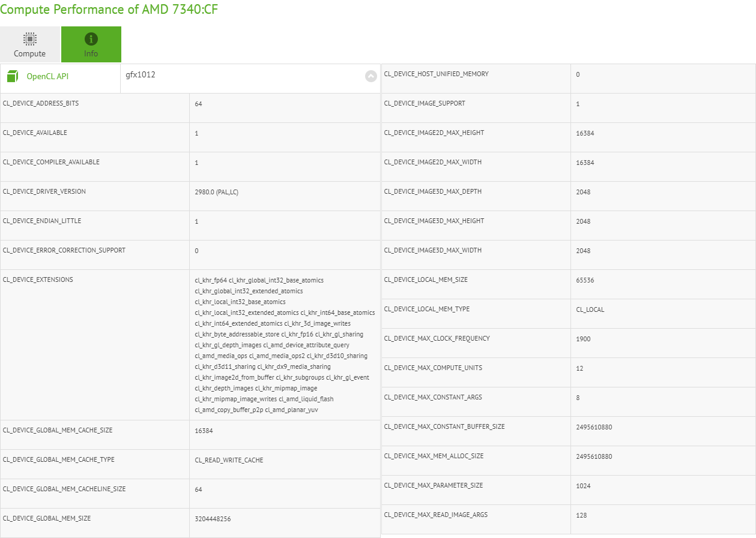Select the max mem alloc size value 2495610880
The width and height of the screenshot is (756, 538).
pos(594,456)
